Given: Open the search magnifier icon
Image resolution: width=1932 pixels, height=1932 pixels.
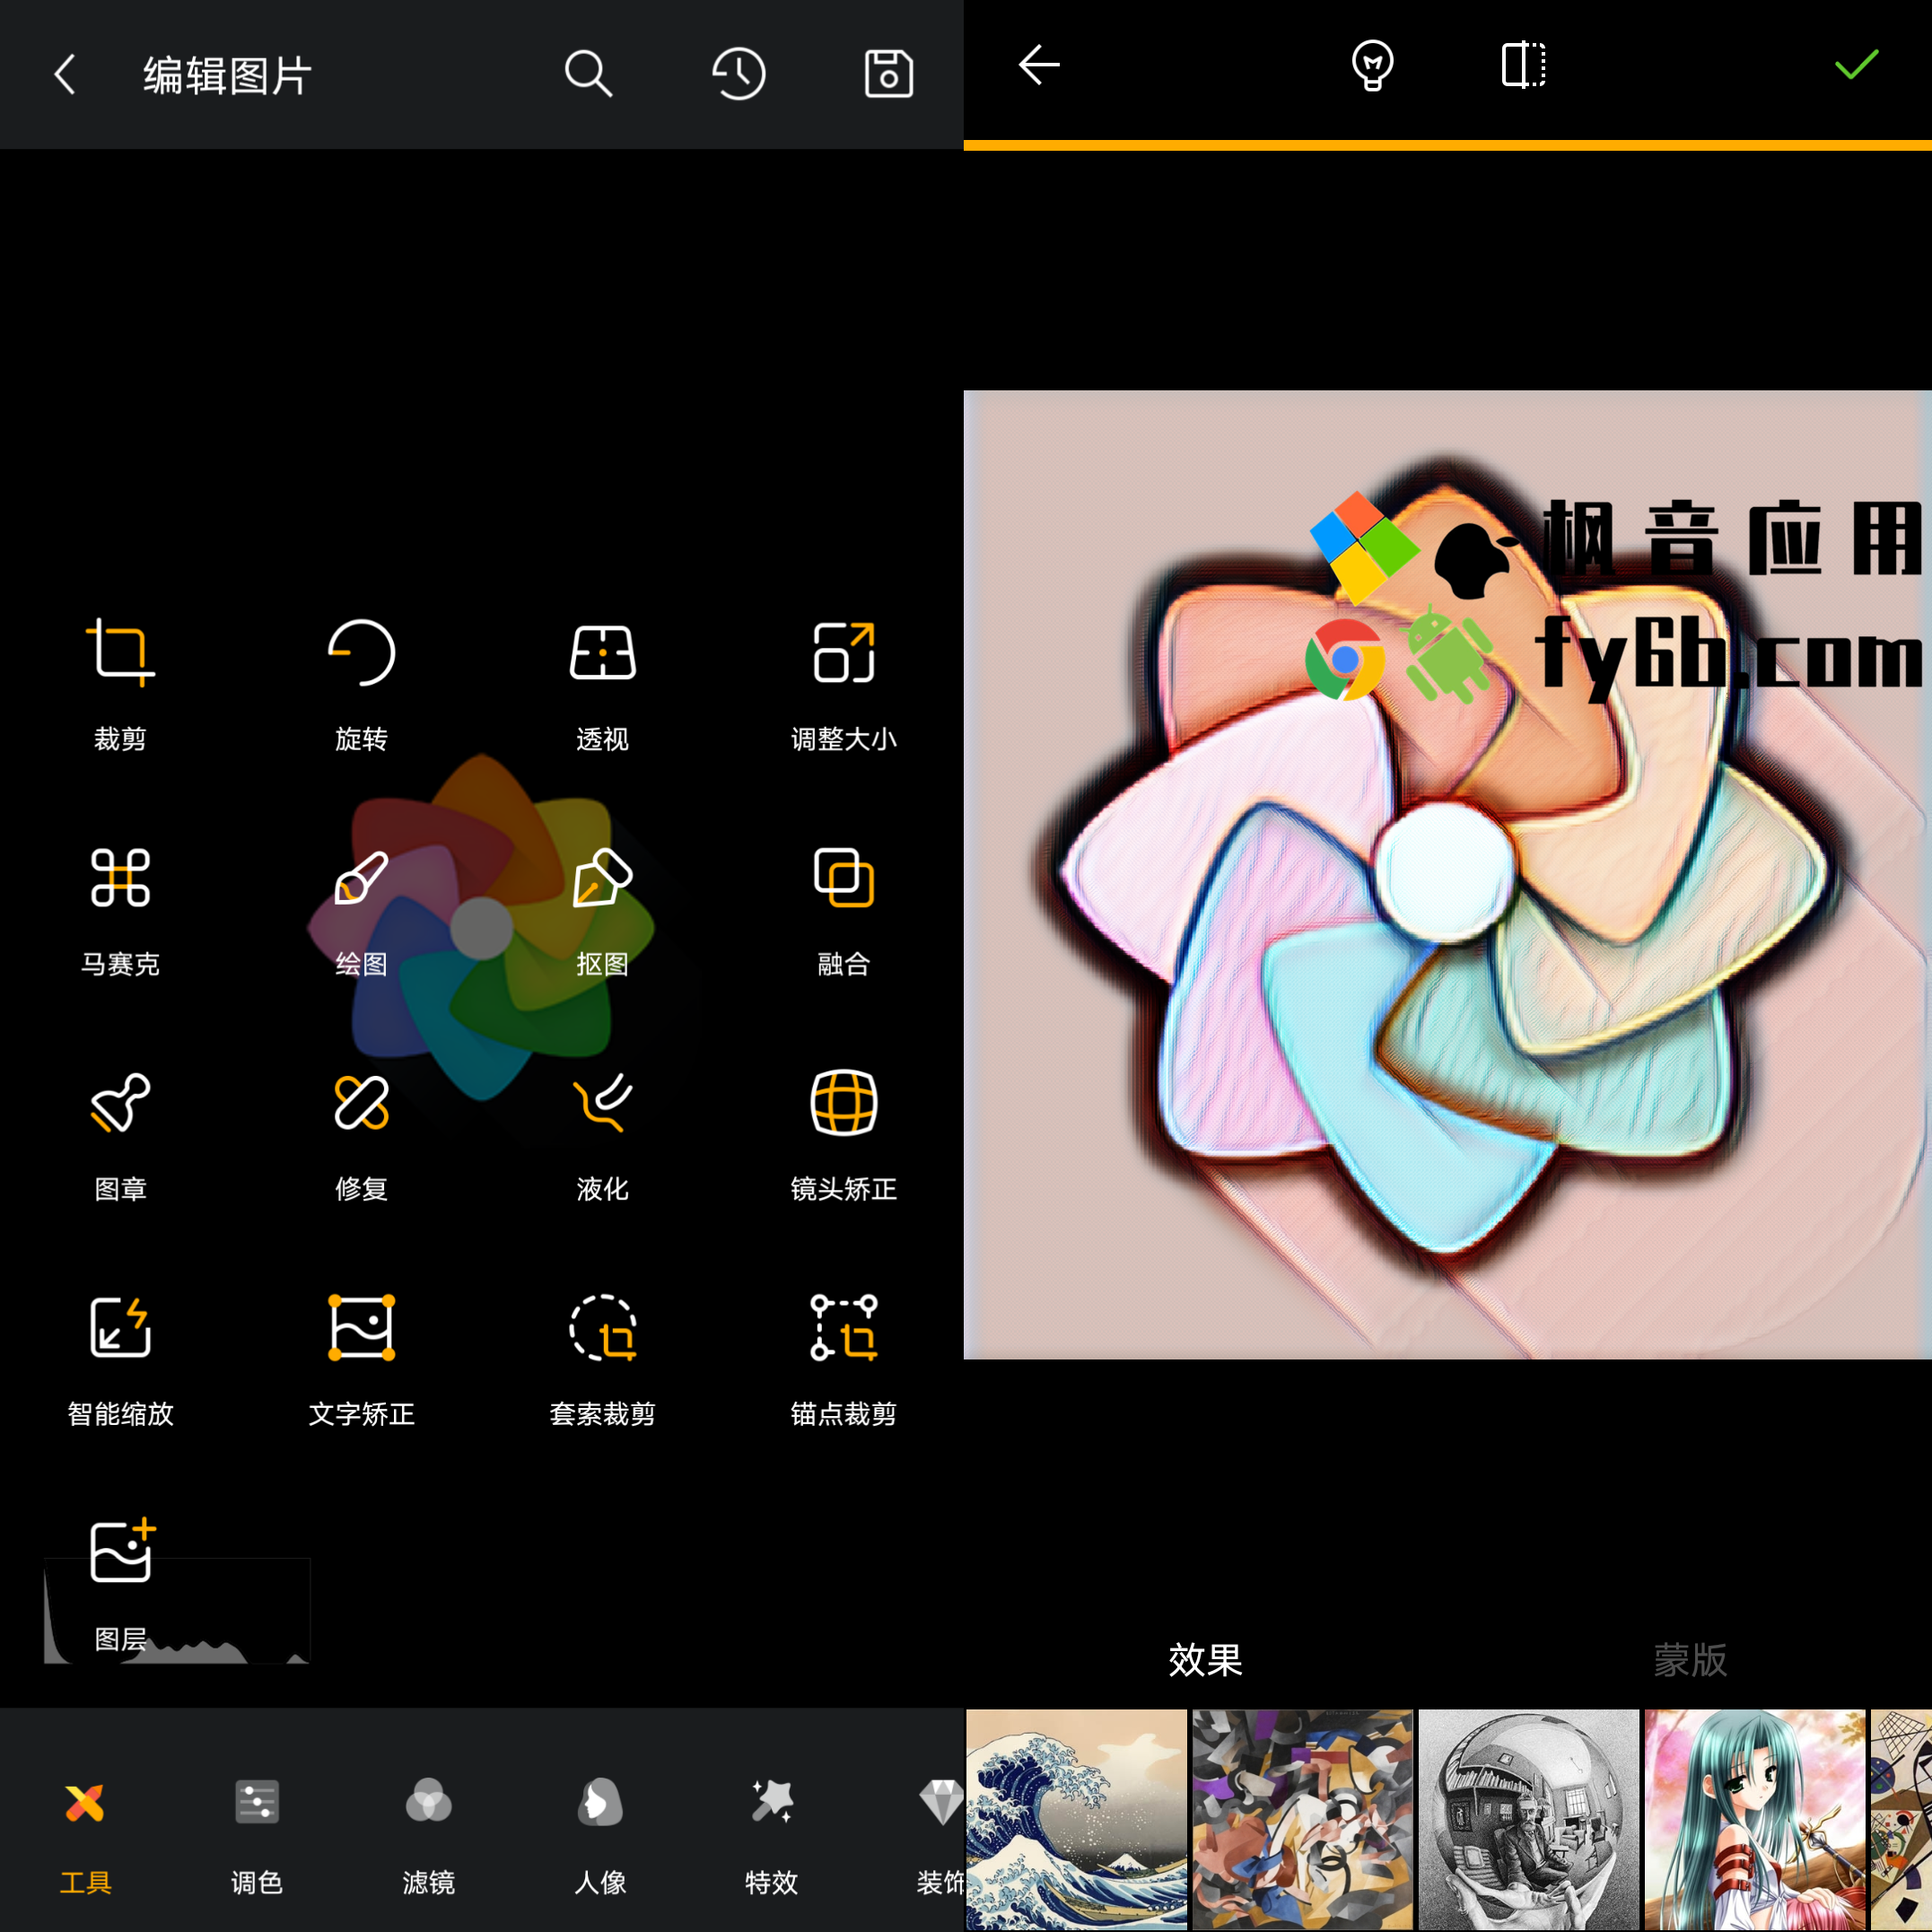Looking at the screenshot, I should tap(588, 74).
